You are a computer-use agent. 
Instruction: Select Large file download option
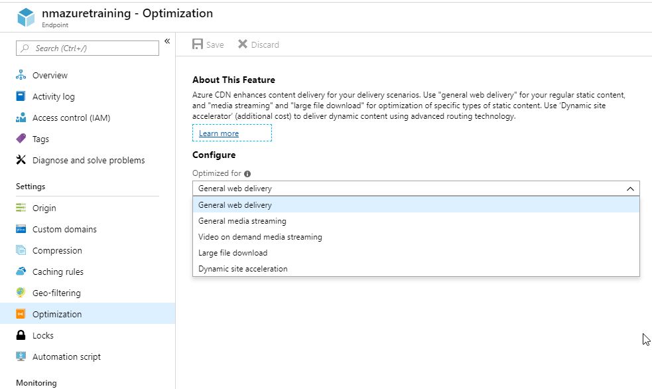tap(233, 253)
